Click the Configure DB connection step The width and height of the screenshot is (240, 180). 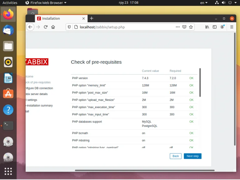[39, 88]
